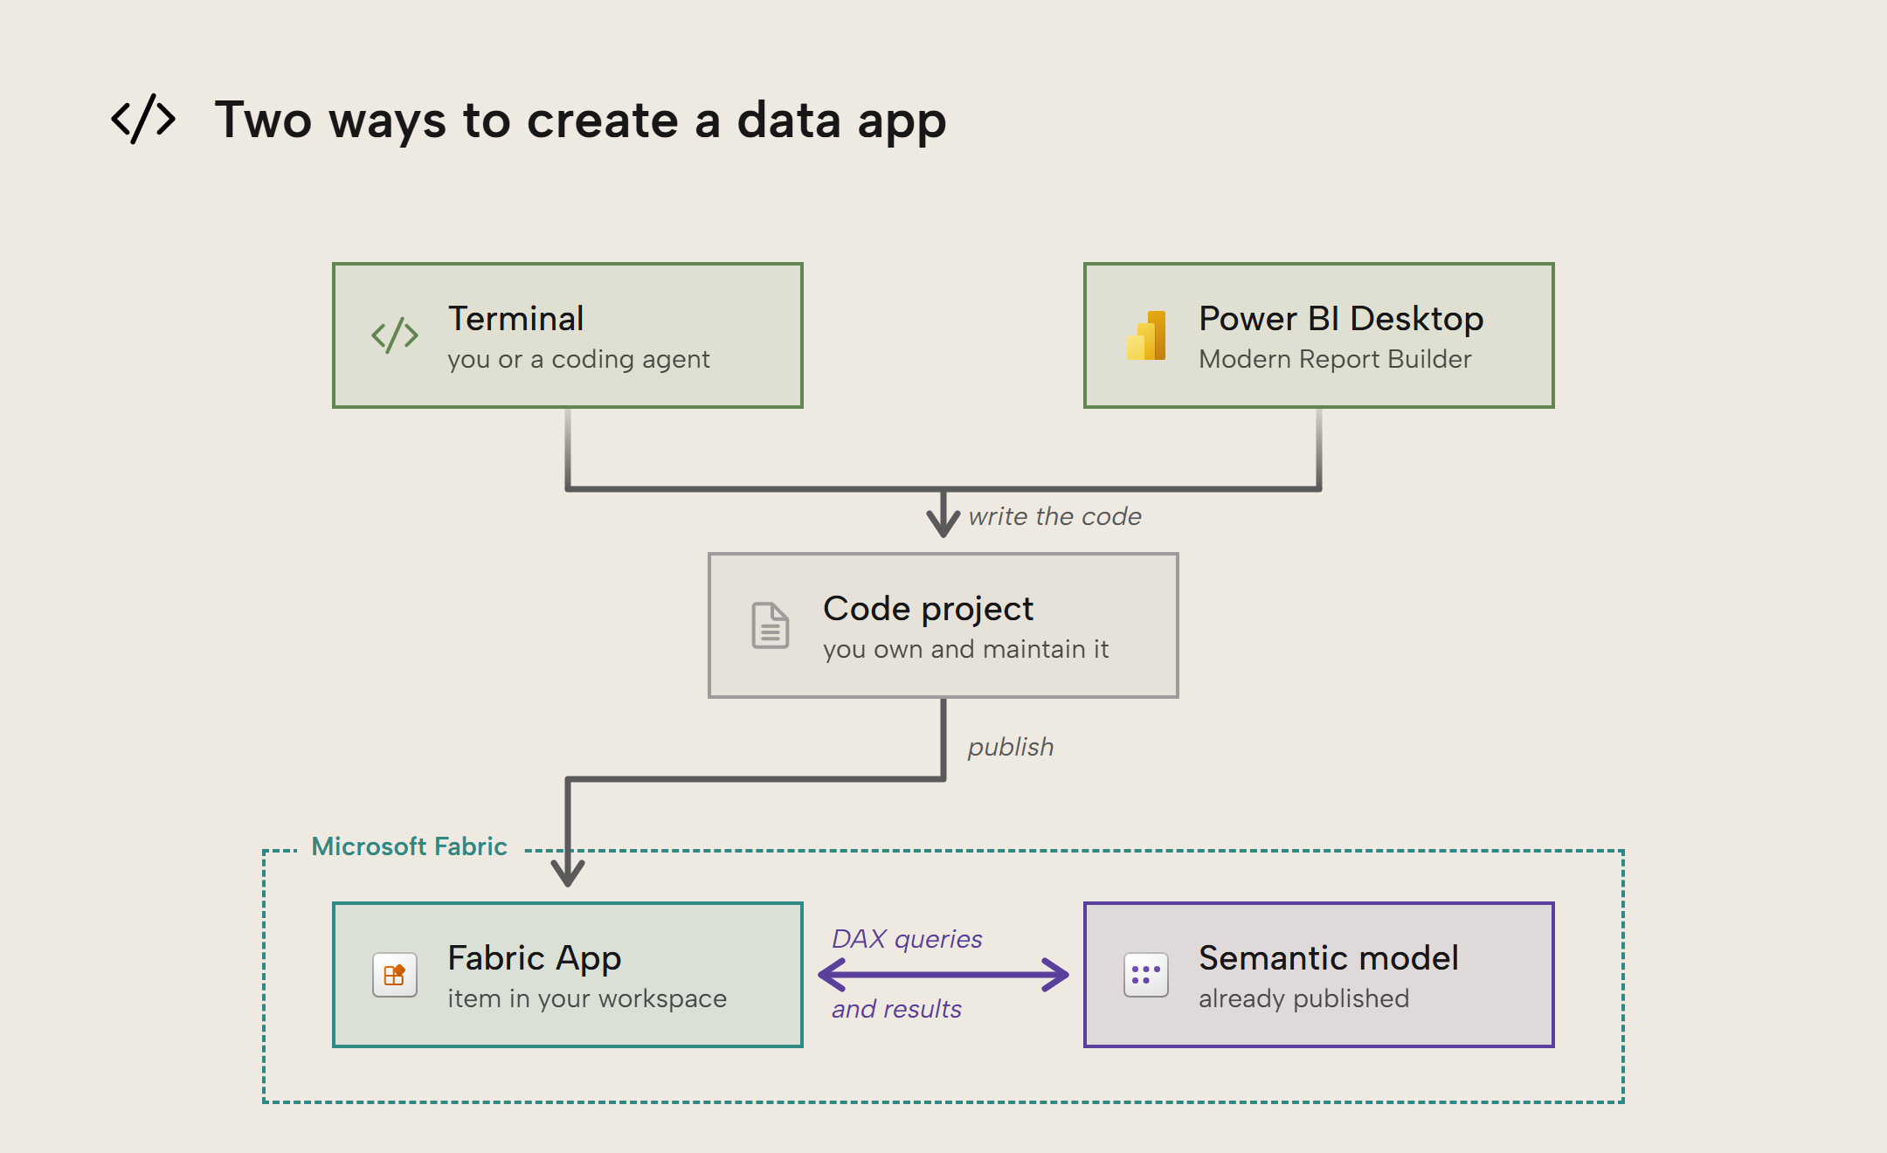The width and height of the screenshot is (1887, 1153).
Task: Click the 'Microsoft Fabric' group label
Action: tap(409, 846)
